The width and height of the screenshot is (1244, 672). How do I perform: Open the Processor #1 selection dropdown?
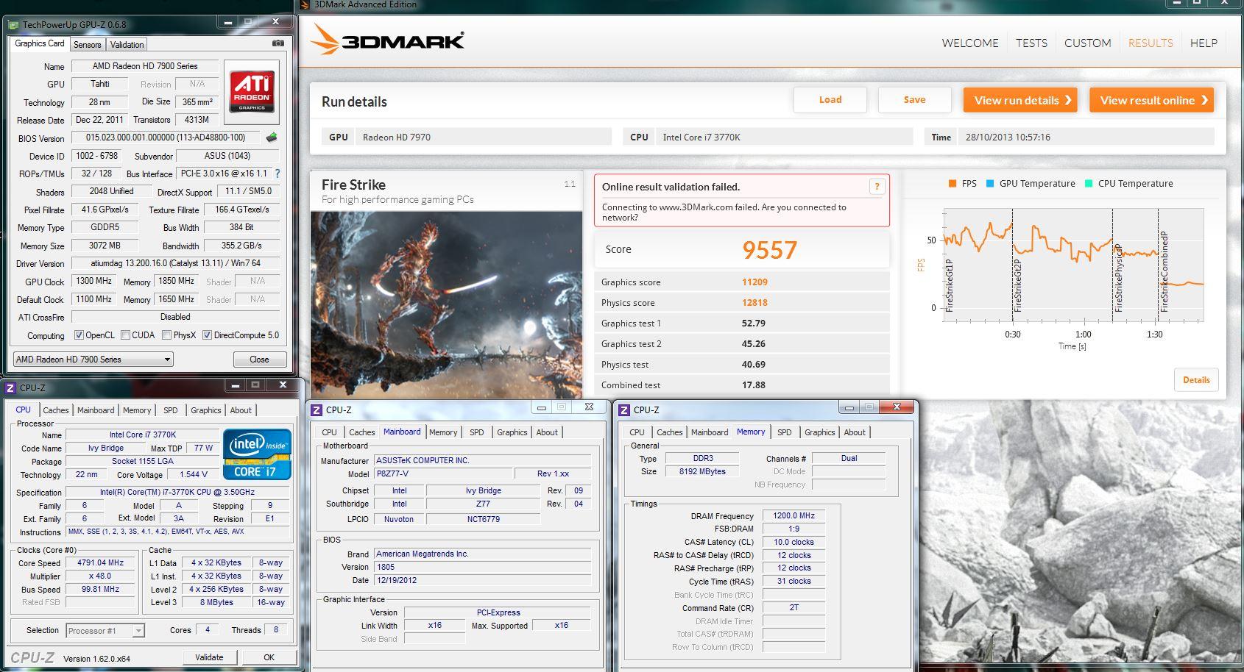tap(105, 631)
